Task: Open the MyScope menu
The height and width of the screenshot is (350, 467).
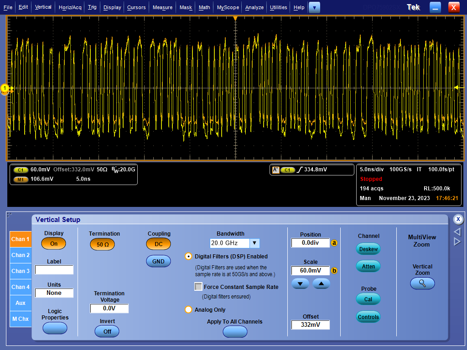Action: click(228, 7)
